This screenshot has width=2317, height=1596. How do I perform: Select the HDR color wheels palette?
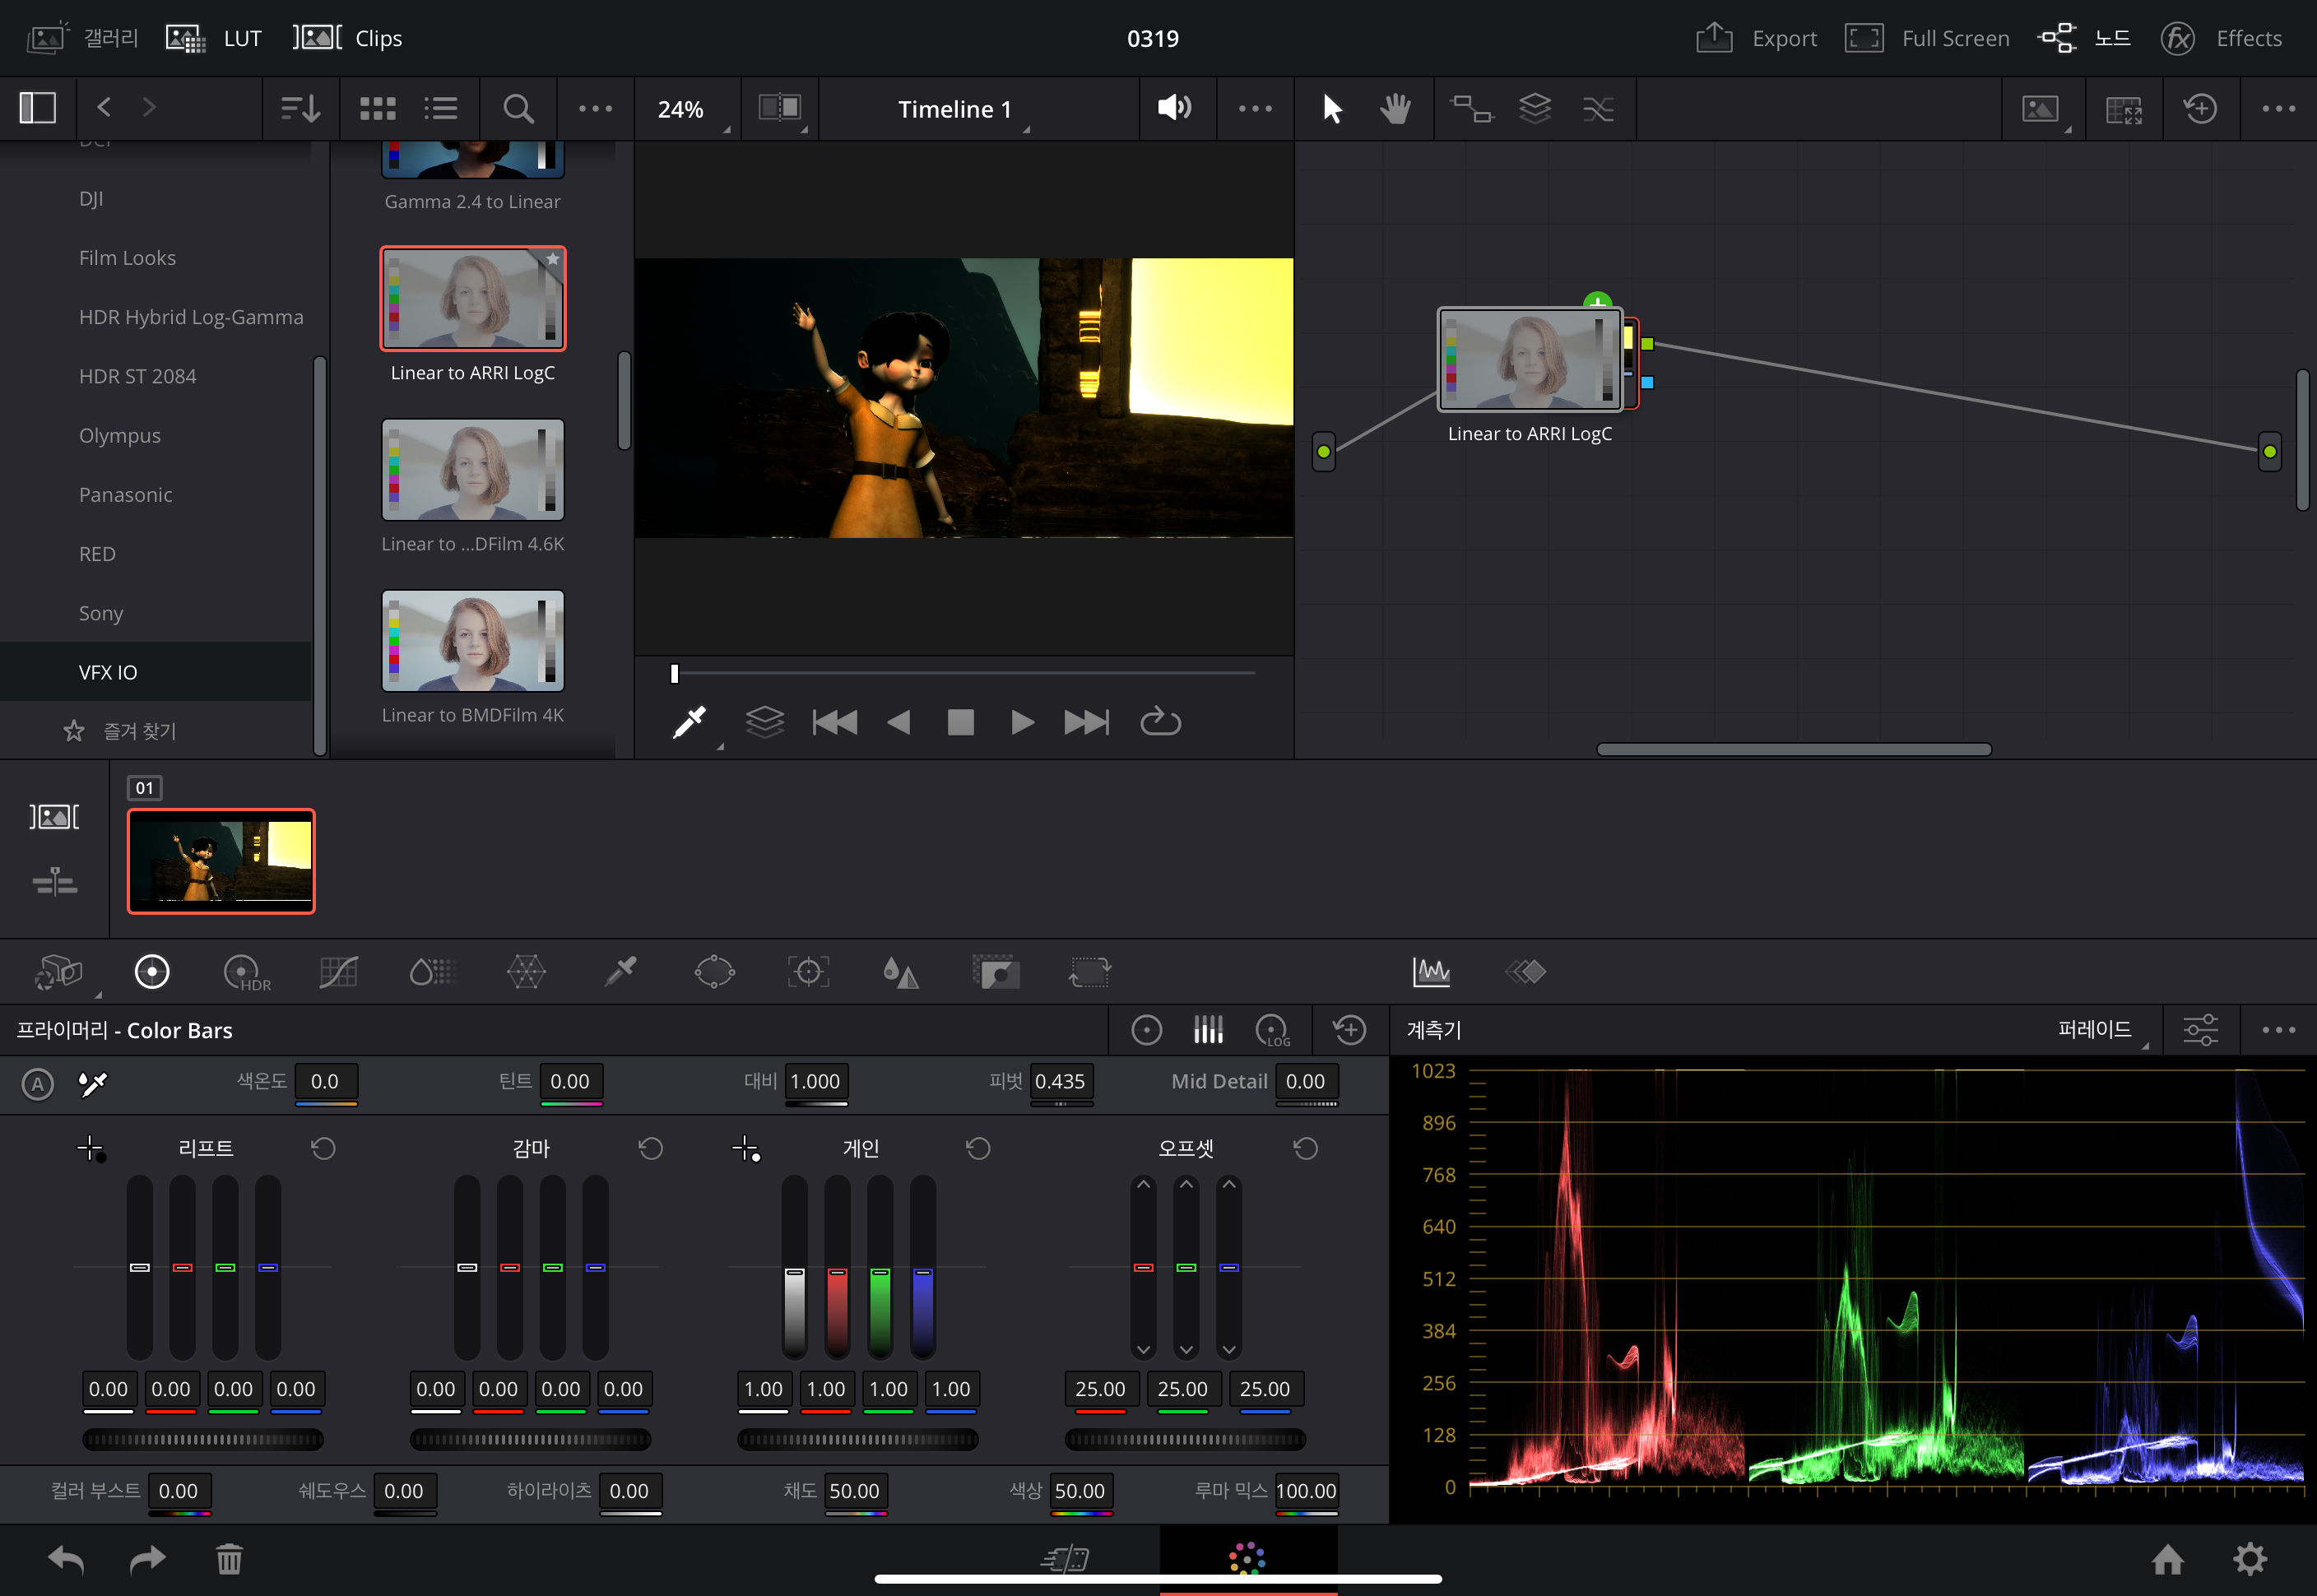(246, 971)
